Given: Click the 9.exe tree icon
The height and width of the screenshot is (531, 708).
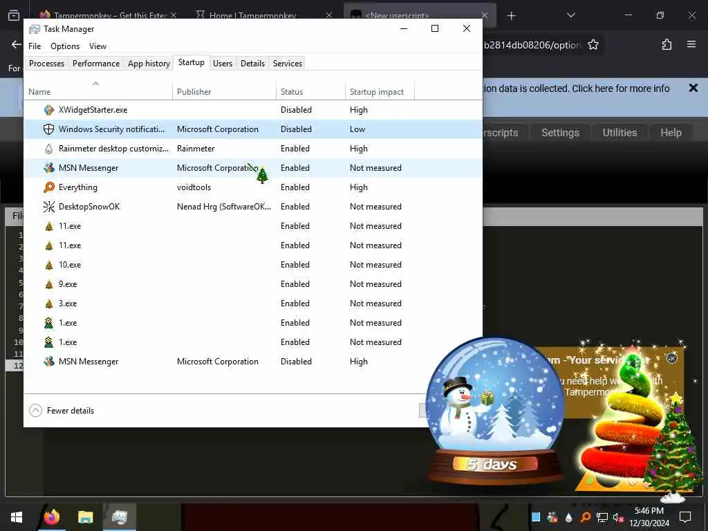Looking at the screenshot, I should [49, 284].
